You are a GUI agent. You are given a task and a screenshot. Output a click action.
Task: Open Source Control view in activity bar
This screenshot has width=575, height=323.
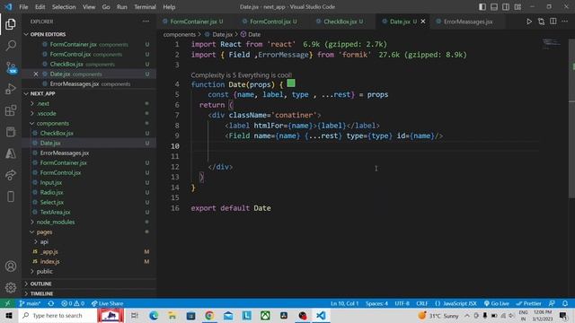(x=11, y=67)
